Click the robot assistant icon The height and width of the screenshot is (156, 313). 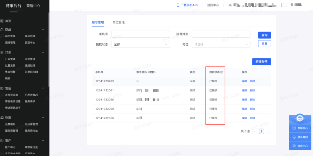tap(300, 119)
